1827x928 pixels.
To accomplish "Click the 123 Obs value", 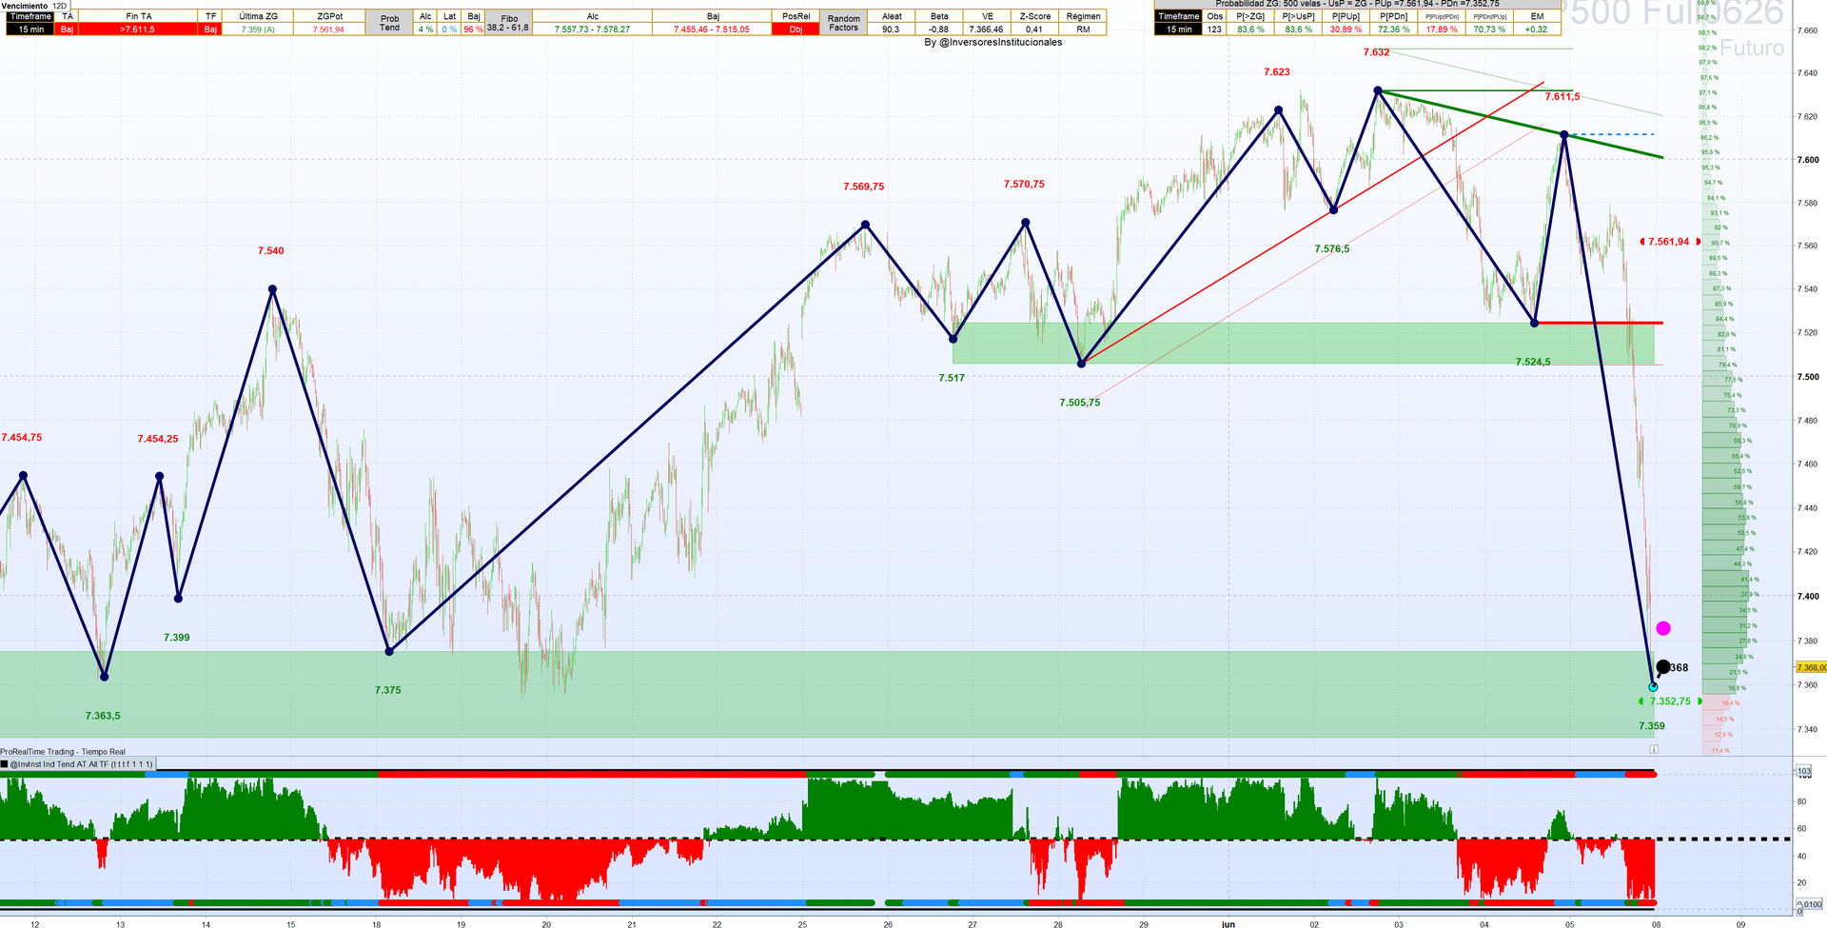I will click(x=1214, y=30).
